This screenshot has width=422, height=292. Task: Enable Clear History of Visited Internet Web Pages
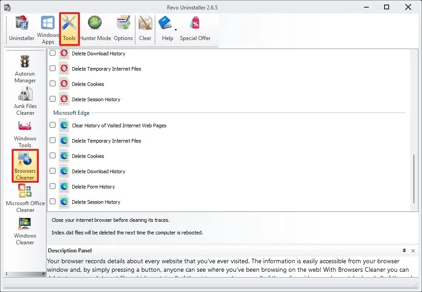pos(52,125)
